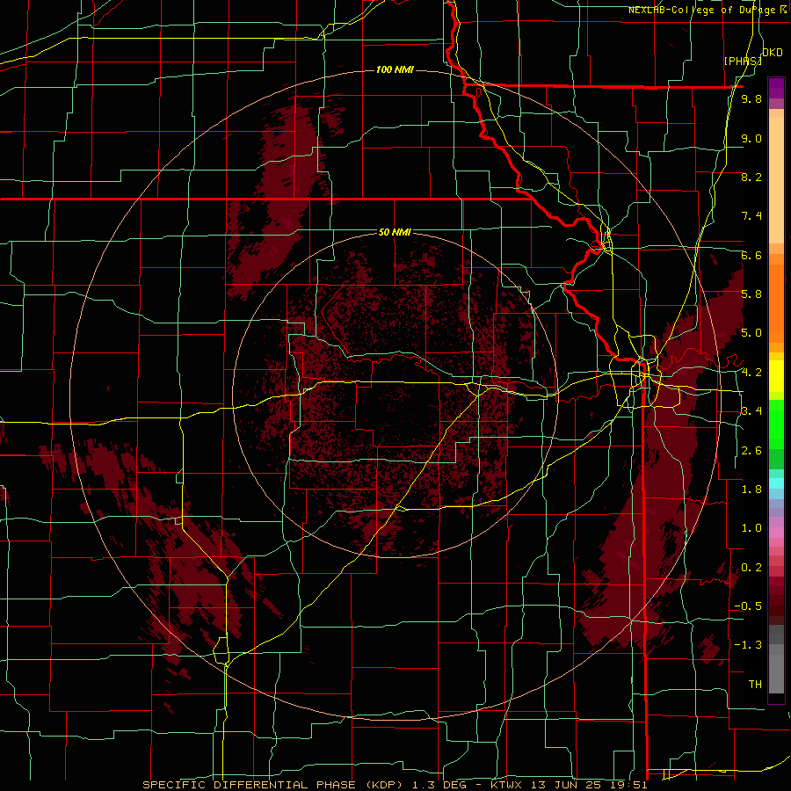
Task: Click the 5.0 scale value
Action: coord(751,333)
